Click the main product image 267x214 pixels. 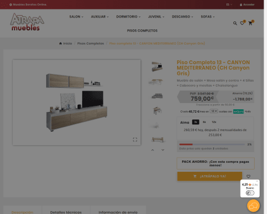(76, 102)
